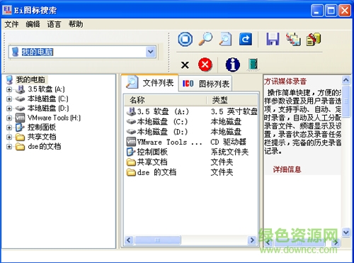Expand the VMware Tools (H:) tree node
The height and width of the screenshot is (263, 354).
pos(9,118)
